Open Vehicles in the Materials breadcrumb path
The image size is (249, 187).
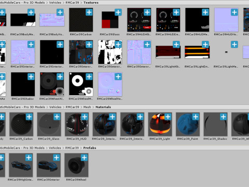[56, 107]
